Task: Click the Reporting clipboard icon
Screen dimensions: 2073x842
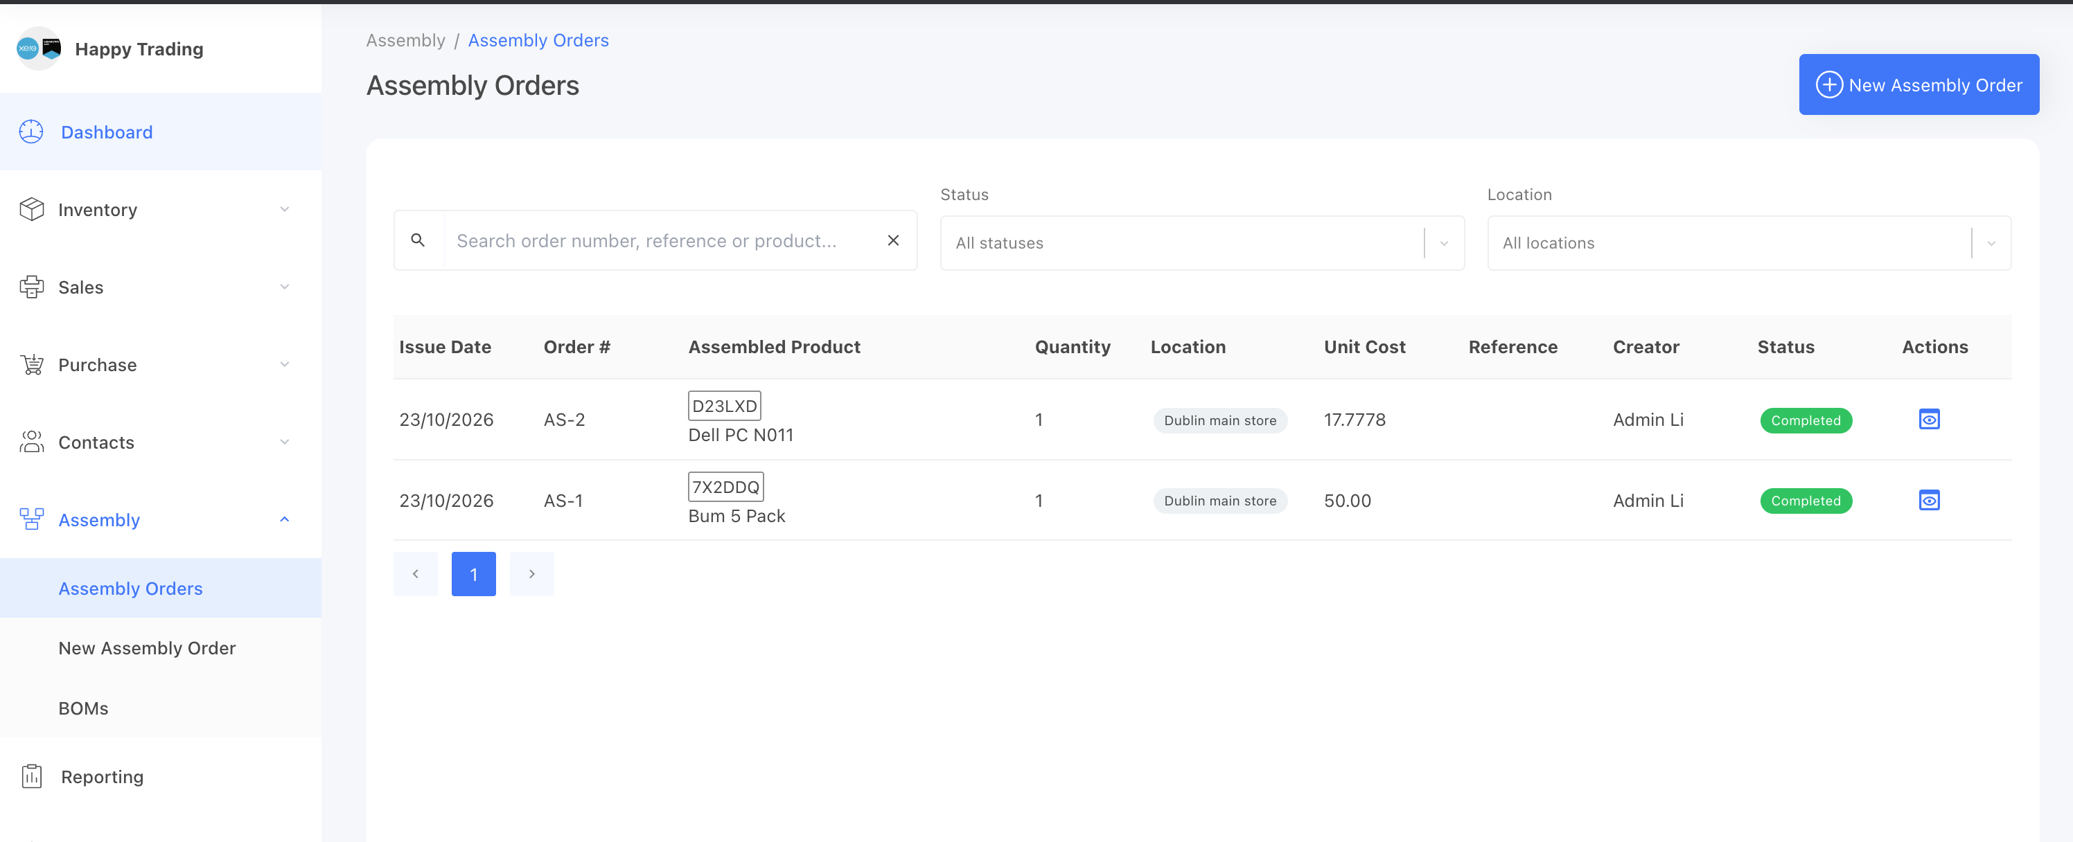Action: click(31, 776)
